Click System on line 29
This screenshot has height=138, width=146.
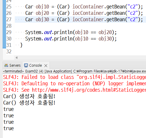(x=33, y=32)
